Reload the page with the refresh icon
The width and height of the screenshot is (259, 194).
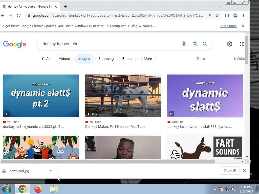tap(19, 15)
